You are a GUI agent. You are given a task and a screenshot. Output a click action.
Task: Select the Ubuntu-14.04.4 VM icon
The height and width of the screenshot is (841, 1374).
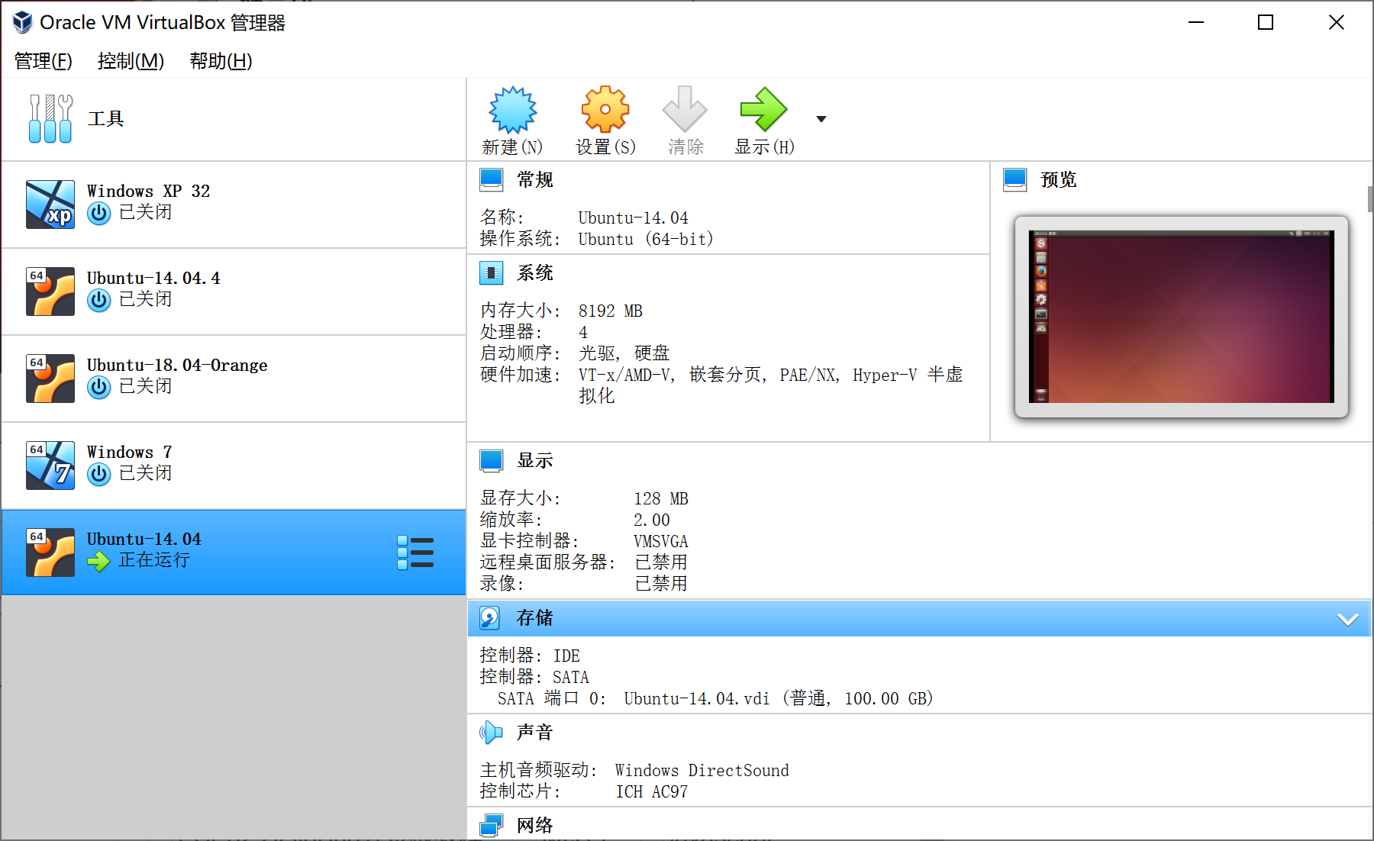tap(50, 292)
